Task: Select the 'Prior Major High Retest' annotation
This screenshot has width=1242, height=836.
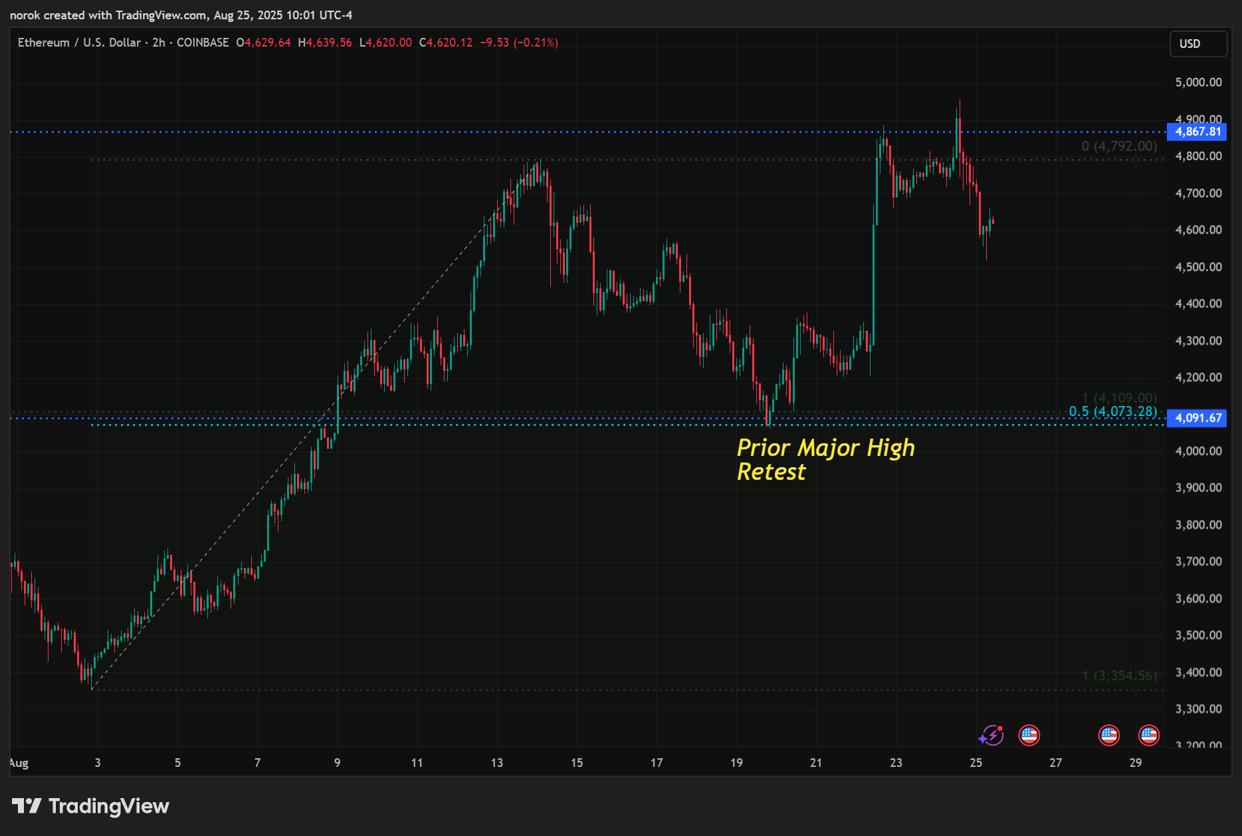Action: tap(825, 459)
